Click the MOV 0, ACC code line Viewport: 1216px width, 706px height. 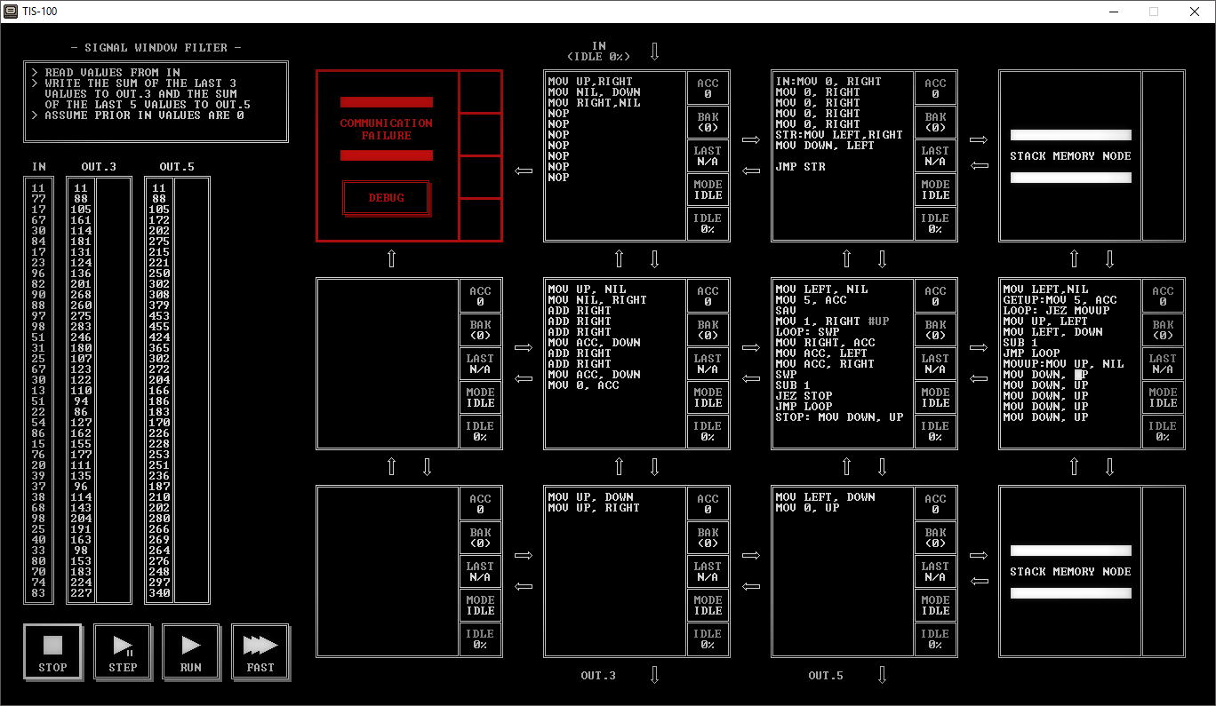[x=583, y=385]
